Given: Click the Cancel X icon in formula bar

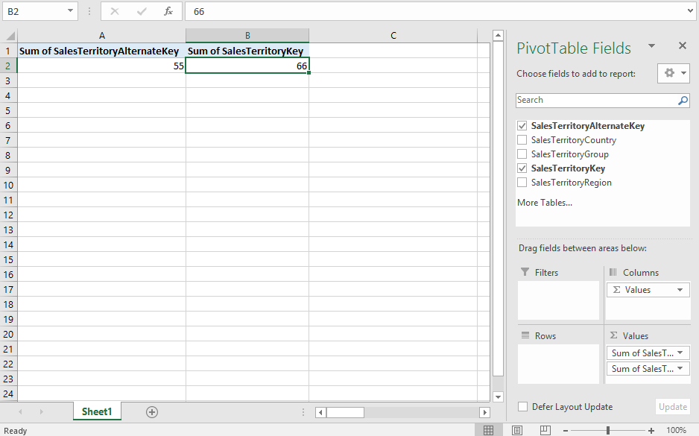Looking at the screenshot, I should 115,12.
